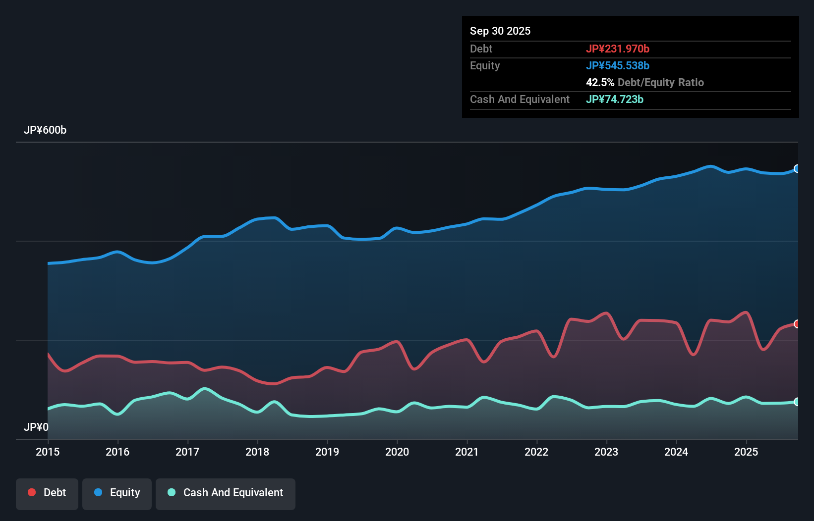
Task: Toggle the Cash And Equivalent legend button
Action: coord(226,494)
